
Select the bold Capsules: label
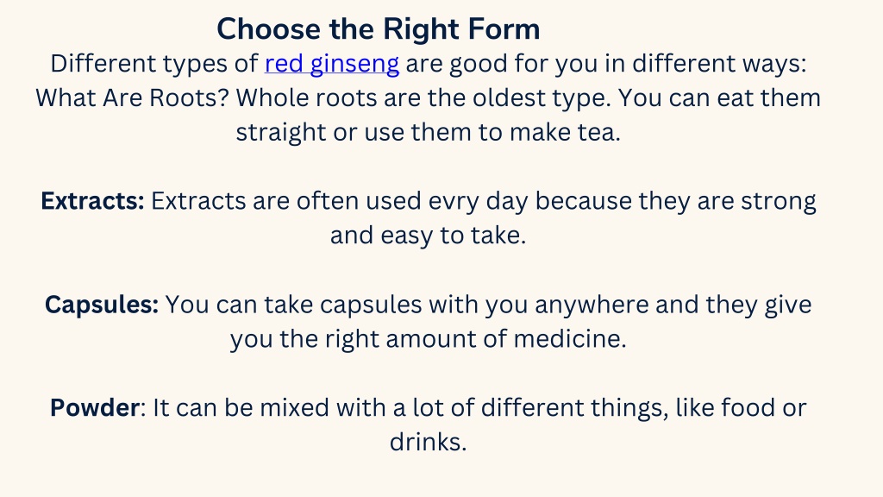point(102,305)
